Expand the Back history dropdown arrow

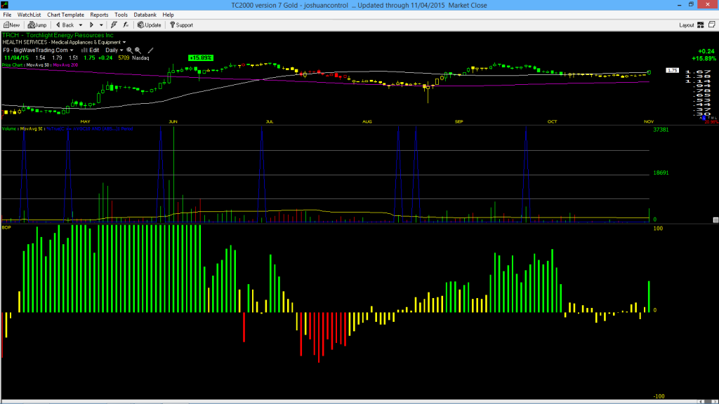[81, 25]
